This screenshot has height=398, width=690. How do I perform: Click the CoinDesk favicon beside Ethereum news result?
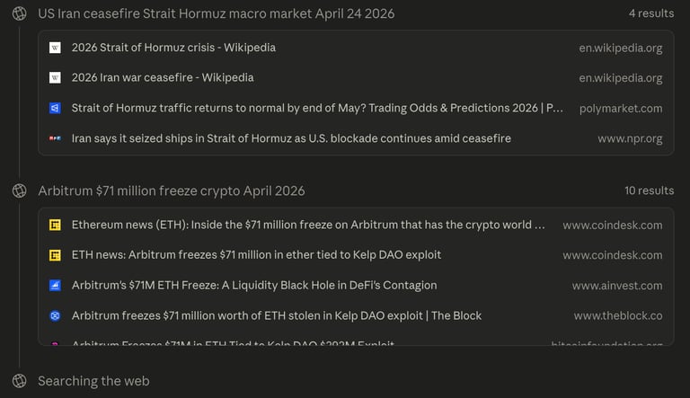[x=55, y=226]
